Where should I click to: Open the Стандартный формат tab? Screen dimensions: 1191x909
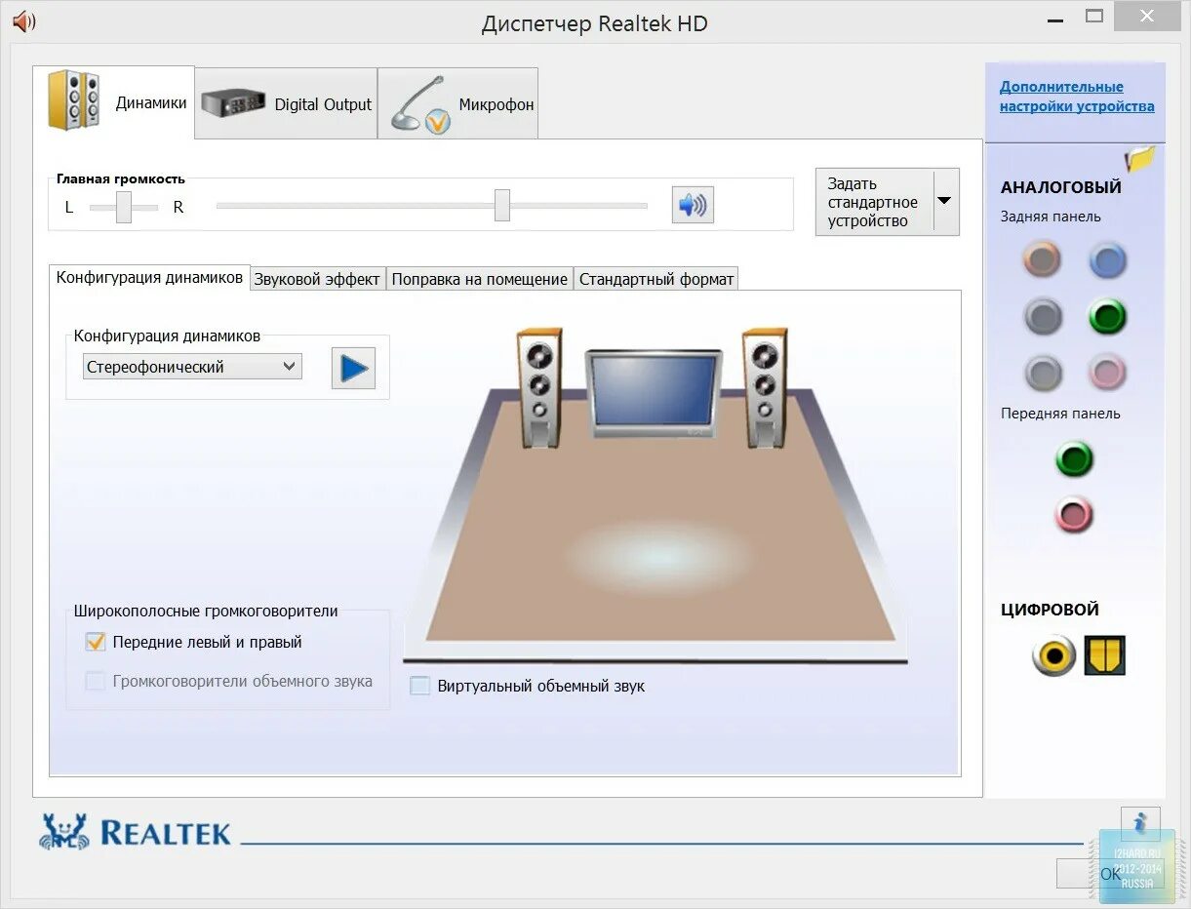pyautogui.click(x=655, y=279)
